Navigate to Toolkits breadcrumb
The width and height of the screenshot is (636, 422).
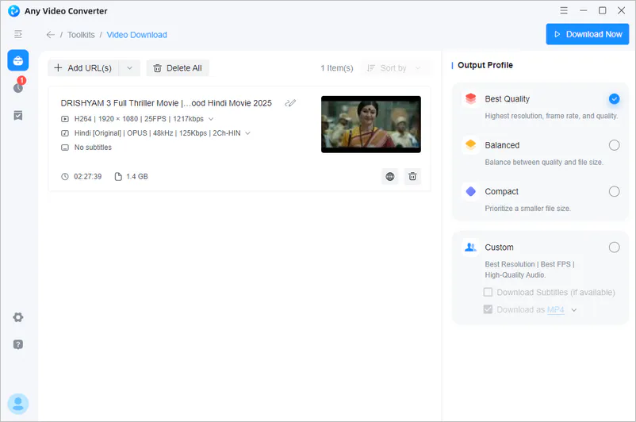click(x=81, y=35)
